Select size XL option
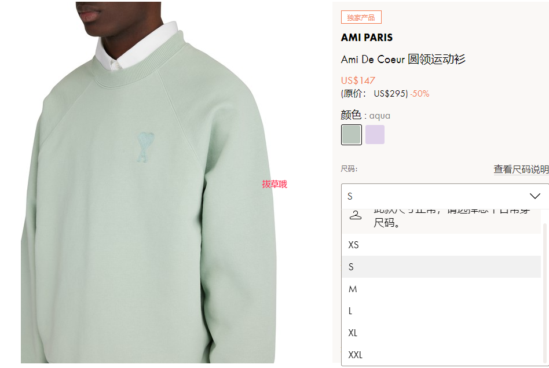Viewport: 549px width, 368px height. [x=441, y=333]
